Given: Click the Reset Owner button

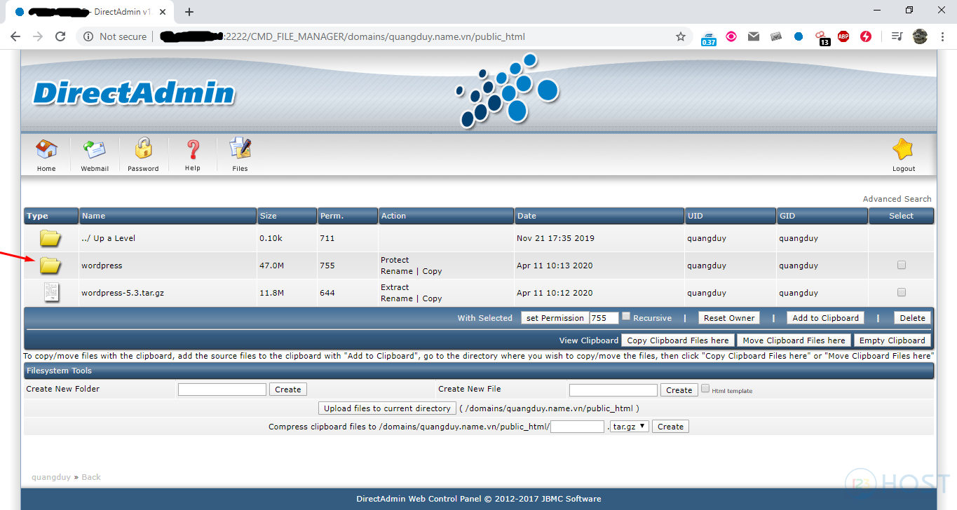Looking at the screenshot, I should click(729, 318).
